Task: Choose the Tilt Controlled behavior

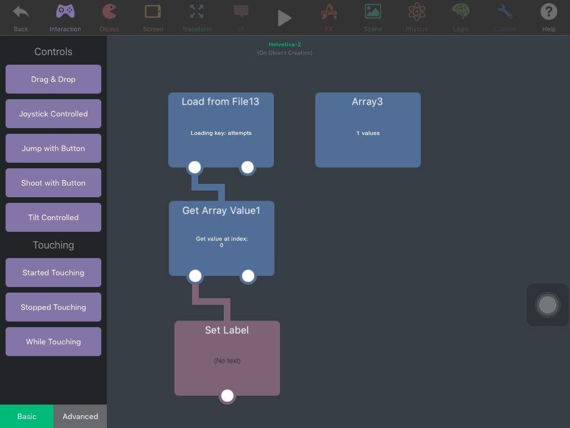Action: point(53,217)
